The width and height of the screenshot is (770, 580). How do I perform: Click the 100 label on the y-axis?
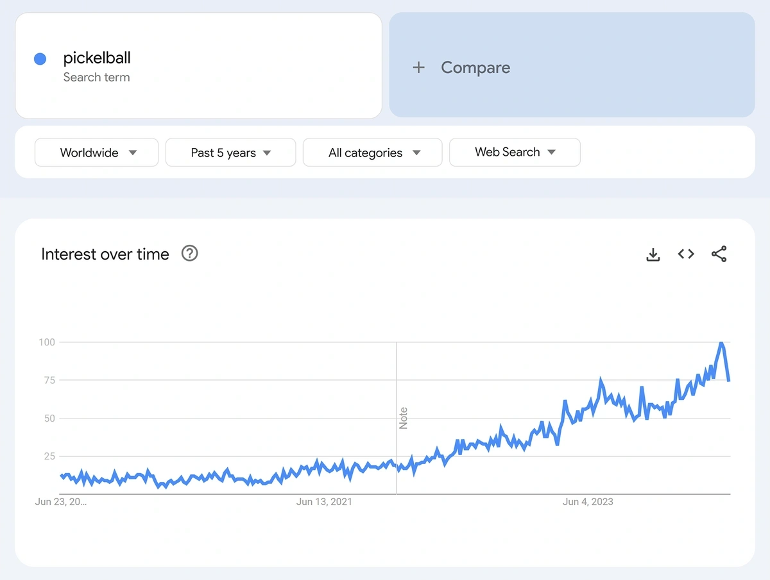pos(47,342)
